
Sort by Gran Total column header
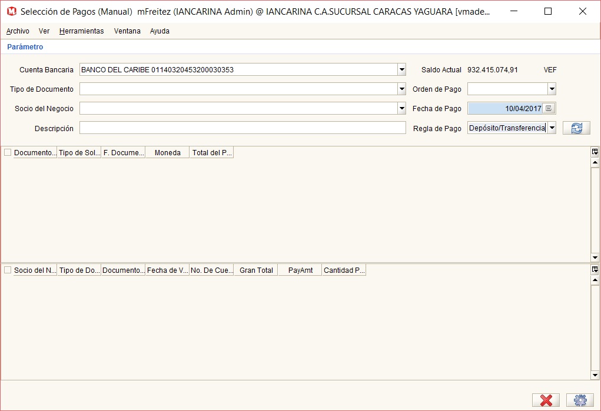click(256, 270)
